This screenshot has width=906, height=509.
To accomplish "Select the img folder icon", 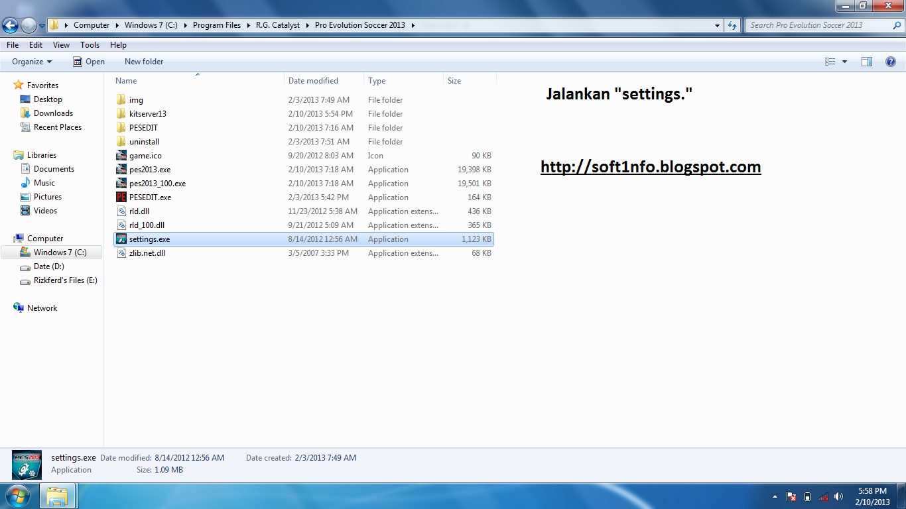I will [x=121, y=100].
